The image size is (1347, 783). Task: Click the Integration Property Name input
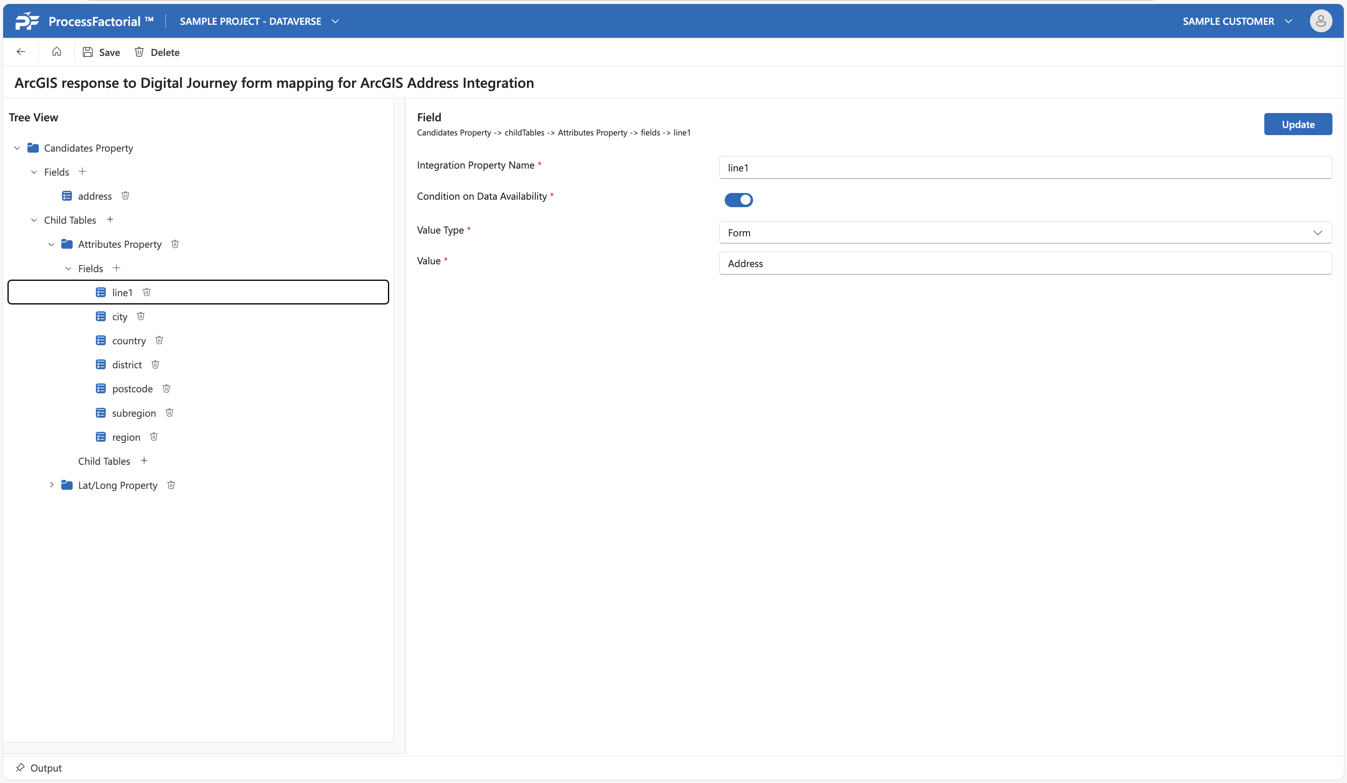tap(1025, 168)
